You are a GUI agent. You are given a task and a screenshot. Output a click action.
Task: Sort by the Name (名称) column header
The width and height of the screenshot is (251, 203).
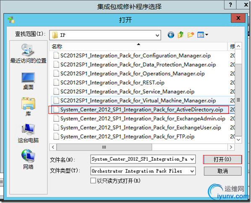point(139,47)
